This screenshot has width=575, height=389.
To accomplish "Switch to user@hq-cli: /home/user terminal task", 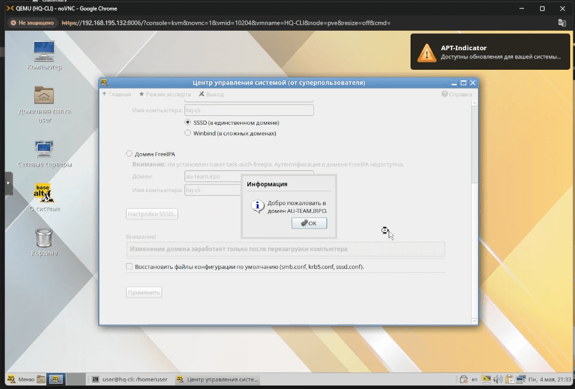I will click(x=130, y=379).
